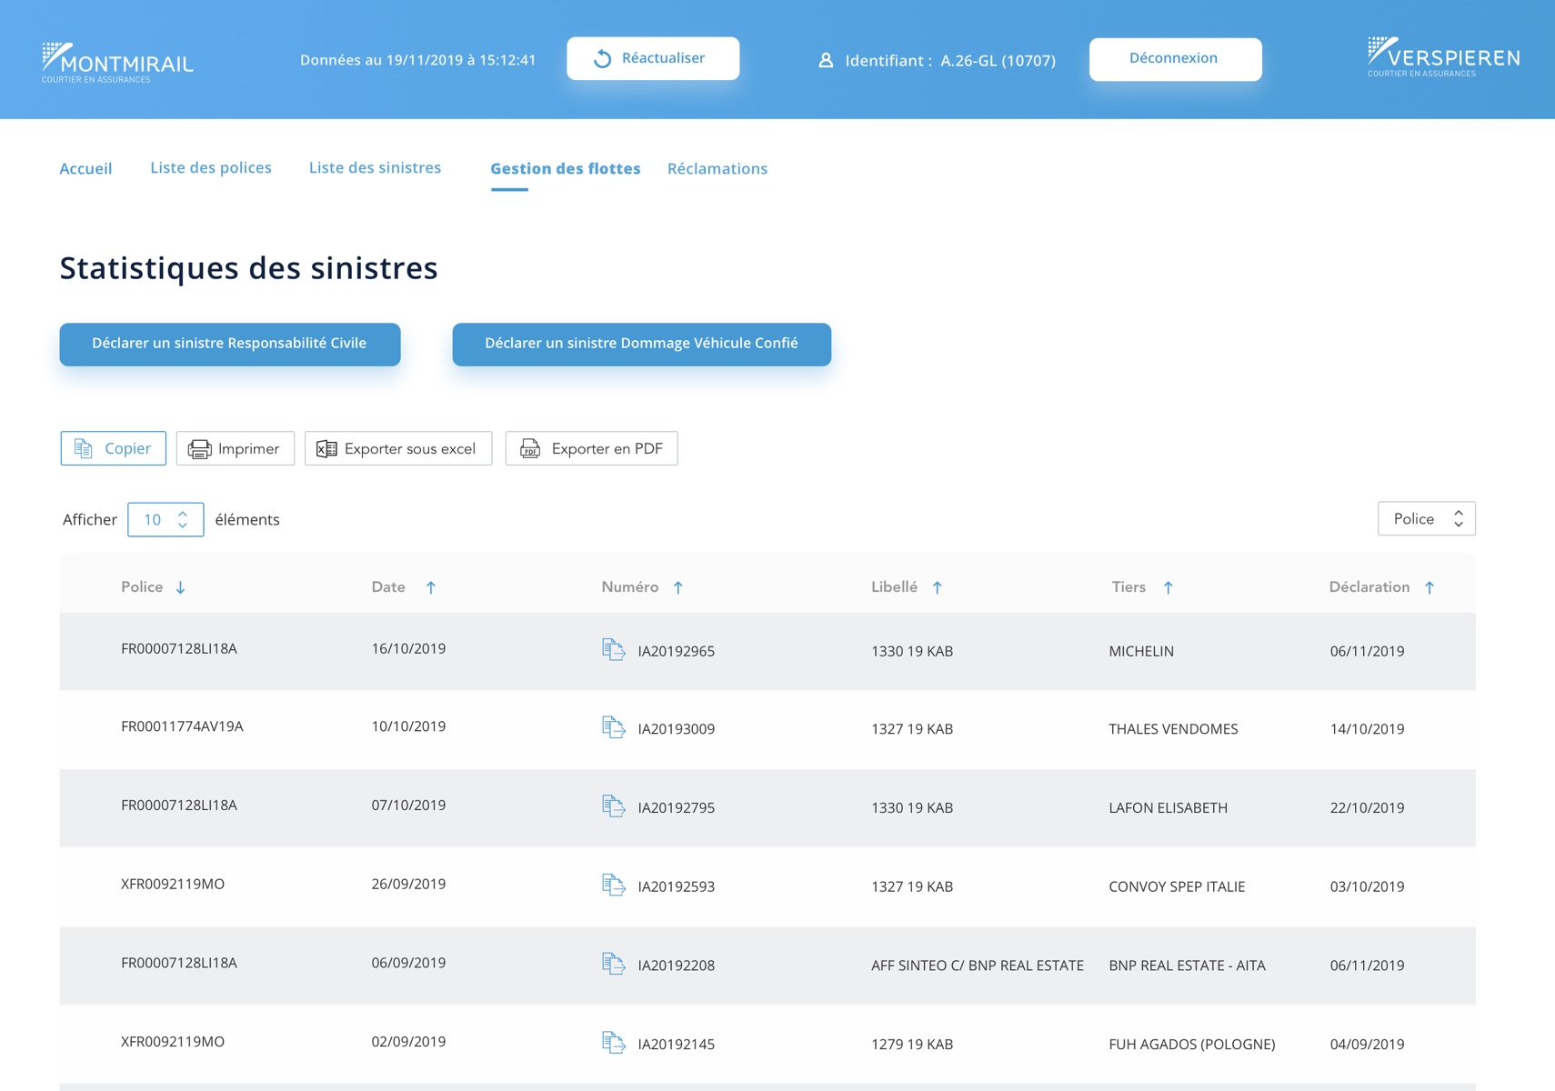The width and height of the screenshot is (1555, 1091).
Task: Open the Police filter dropdown
Action: (1427, 518)
